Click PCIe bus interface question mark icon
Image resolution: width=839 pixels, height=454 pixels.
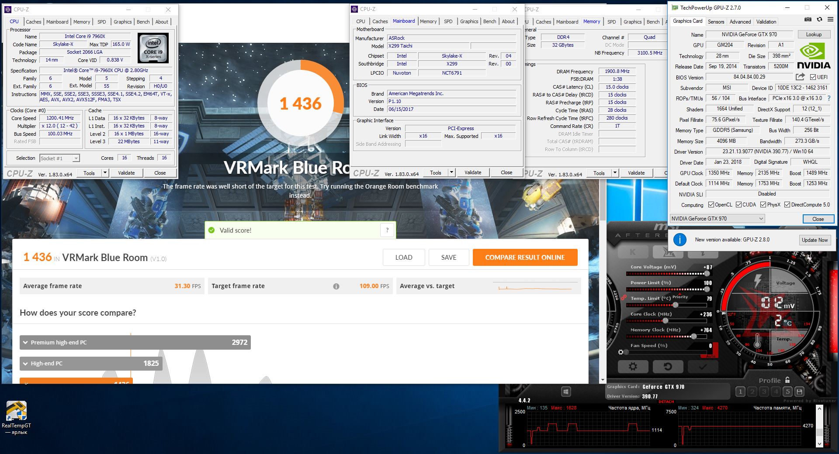[x=829, y=98]
